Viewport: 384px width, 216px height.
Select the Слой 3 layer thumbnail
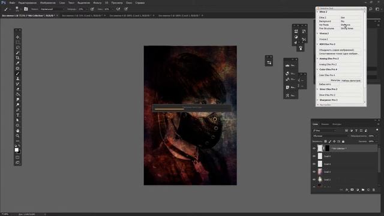click(320, 172)
